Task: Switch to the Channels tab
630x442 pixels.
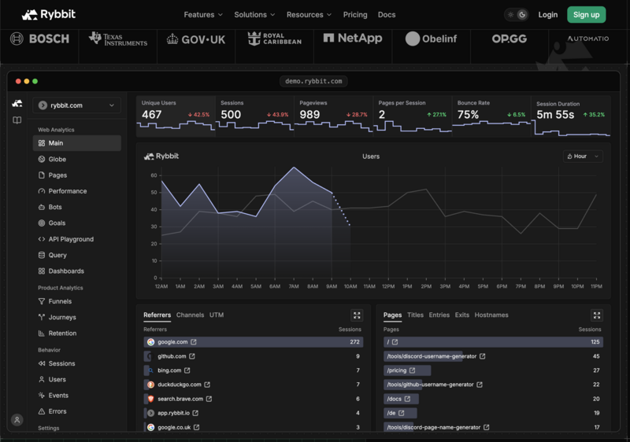Action: point(190,315)
